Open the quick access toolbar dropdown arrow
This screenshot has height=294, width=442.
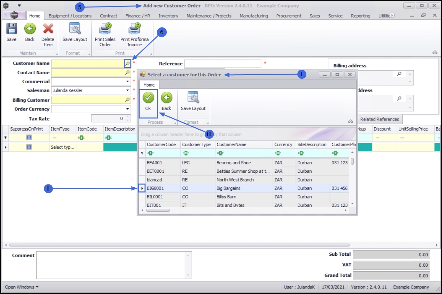pyautogui.click(x=19, y=6)
